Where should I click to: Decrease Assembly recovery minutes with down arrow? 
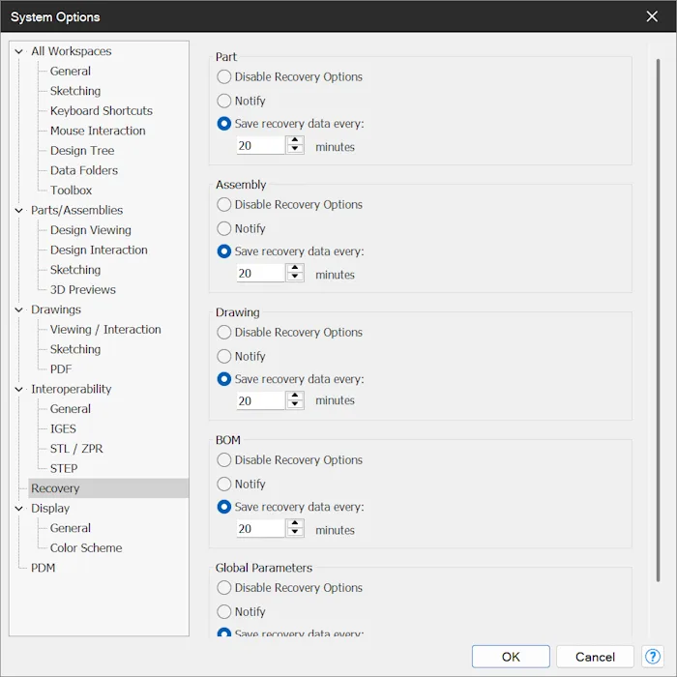point(295,278)
